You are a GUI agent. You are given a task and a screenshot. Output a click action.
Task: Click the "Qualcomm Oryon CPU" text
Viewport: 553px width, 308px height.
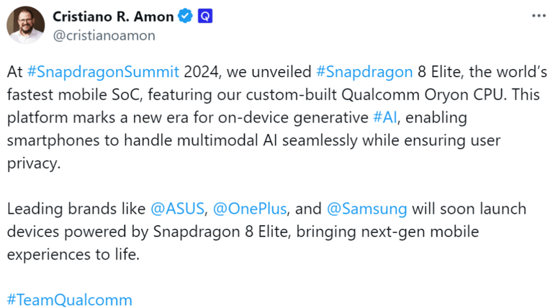[x=423, y=95]
